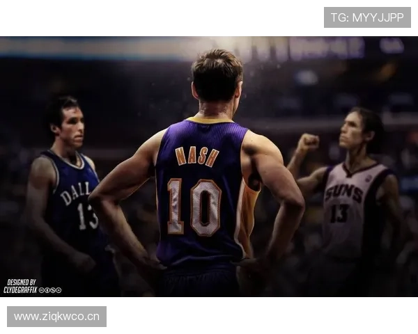Click number 13 on the Dallas jersey
This screenshot has width=418, height=334.
click(87, 216)
